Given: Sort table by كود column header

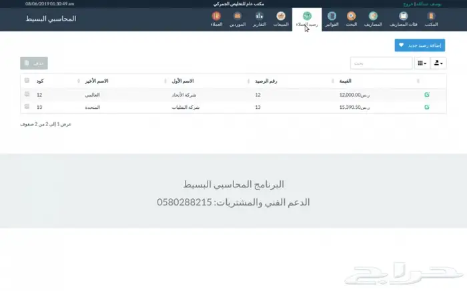Looking at the screenshot, I should (40, 81).
